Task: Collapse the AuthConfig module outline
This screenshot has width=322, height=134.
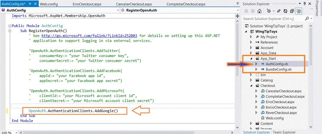Action: point(10,26)
